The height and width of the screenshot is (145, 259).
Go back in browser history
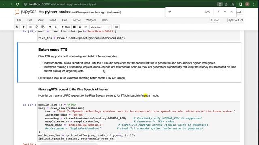(4, 4)
